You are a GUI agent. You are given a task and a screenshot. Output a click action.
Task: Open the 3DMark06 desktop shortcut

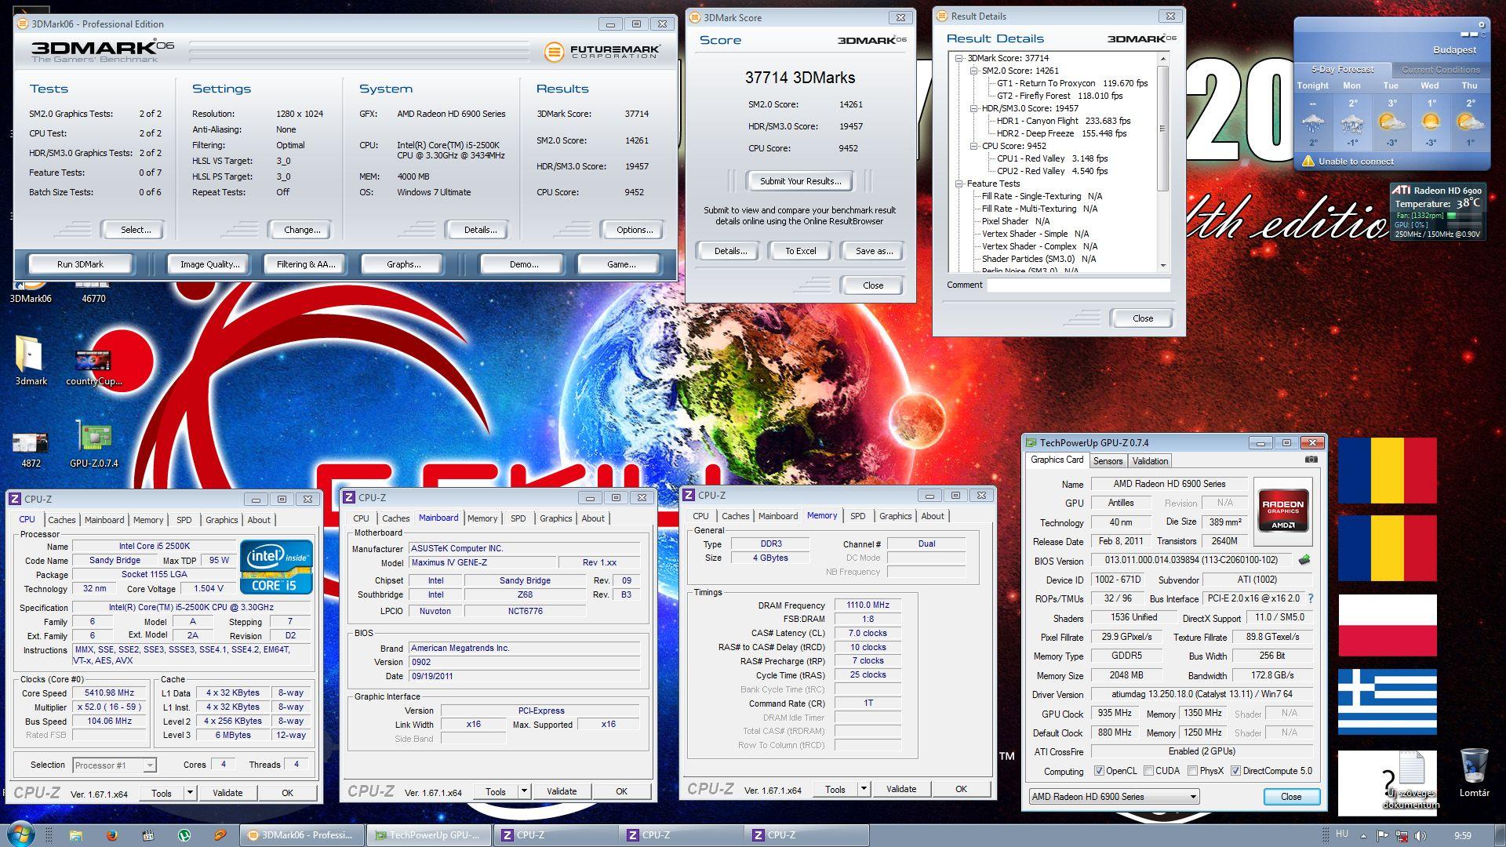point(30,292)
